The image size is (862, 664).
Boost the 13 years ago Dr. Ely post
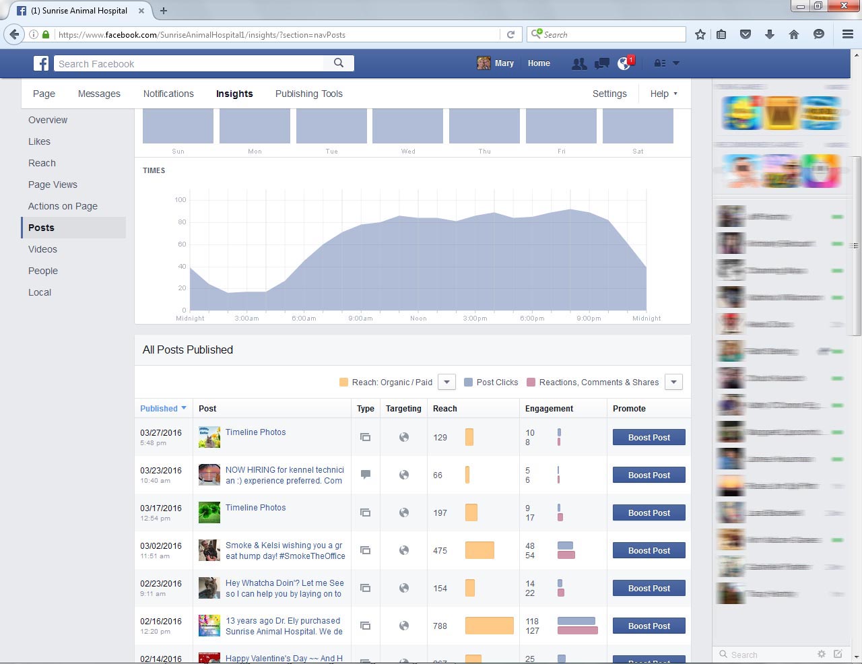point(649,626)
